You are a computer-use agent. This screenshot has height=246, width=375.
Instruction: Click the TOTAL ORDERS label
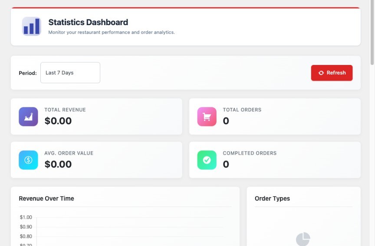pos(242,110)
